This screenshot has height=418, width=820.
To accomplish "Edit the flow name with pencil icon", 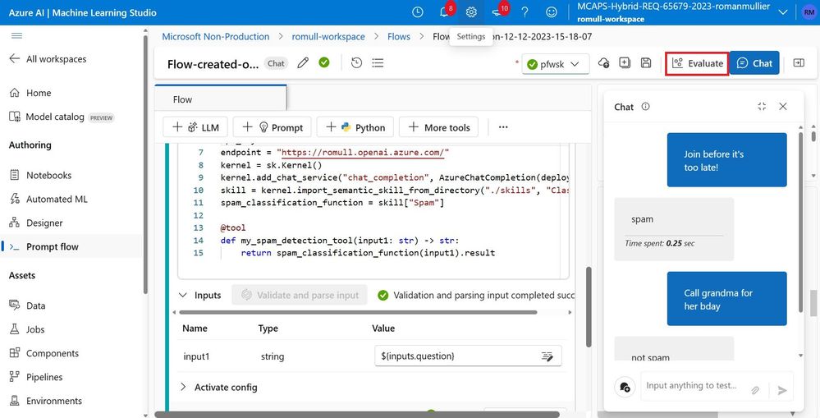I will pos(303,63).
